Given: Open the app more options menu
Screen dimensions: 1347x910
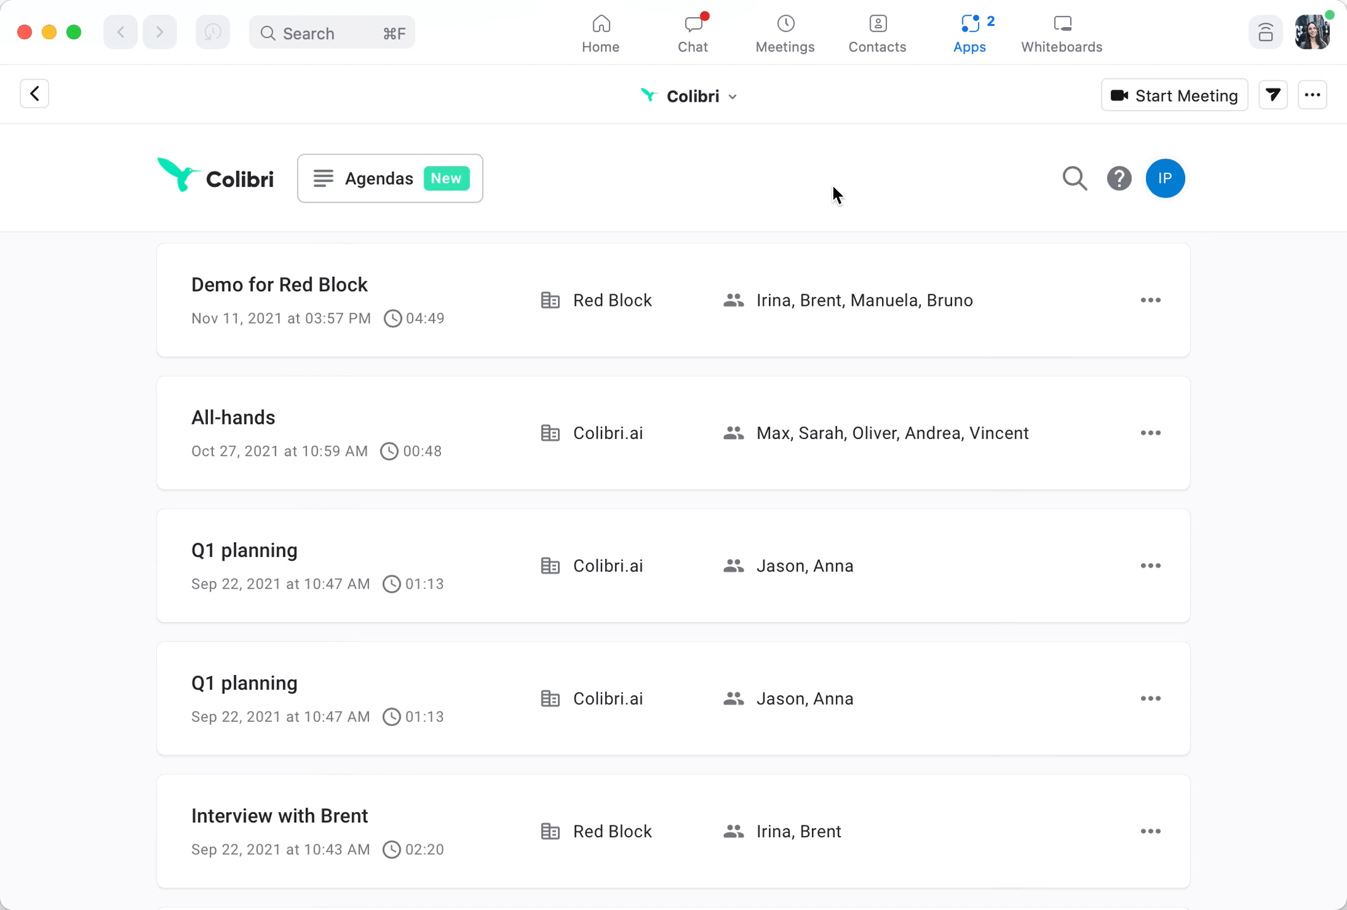Looking at the screenshot, I should (x=1312, y=95).
